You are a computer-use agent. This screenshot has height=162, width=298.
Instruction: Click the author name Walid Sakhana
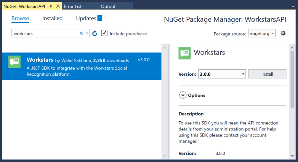[x=76, y=60]
